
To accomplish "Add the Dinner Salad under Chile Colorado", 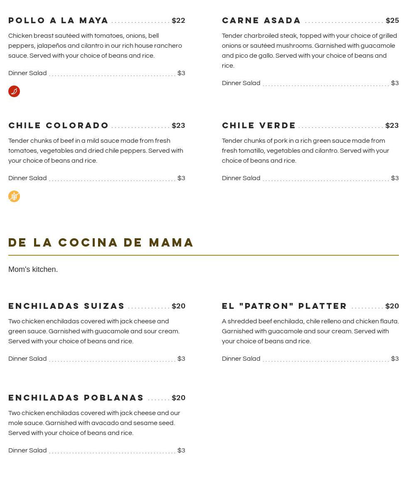I will click(27, 178).
